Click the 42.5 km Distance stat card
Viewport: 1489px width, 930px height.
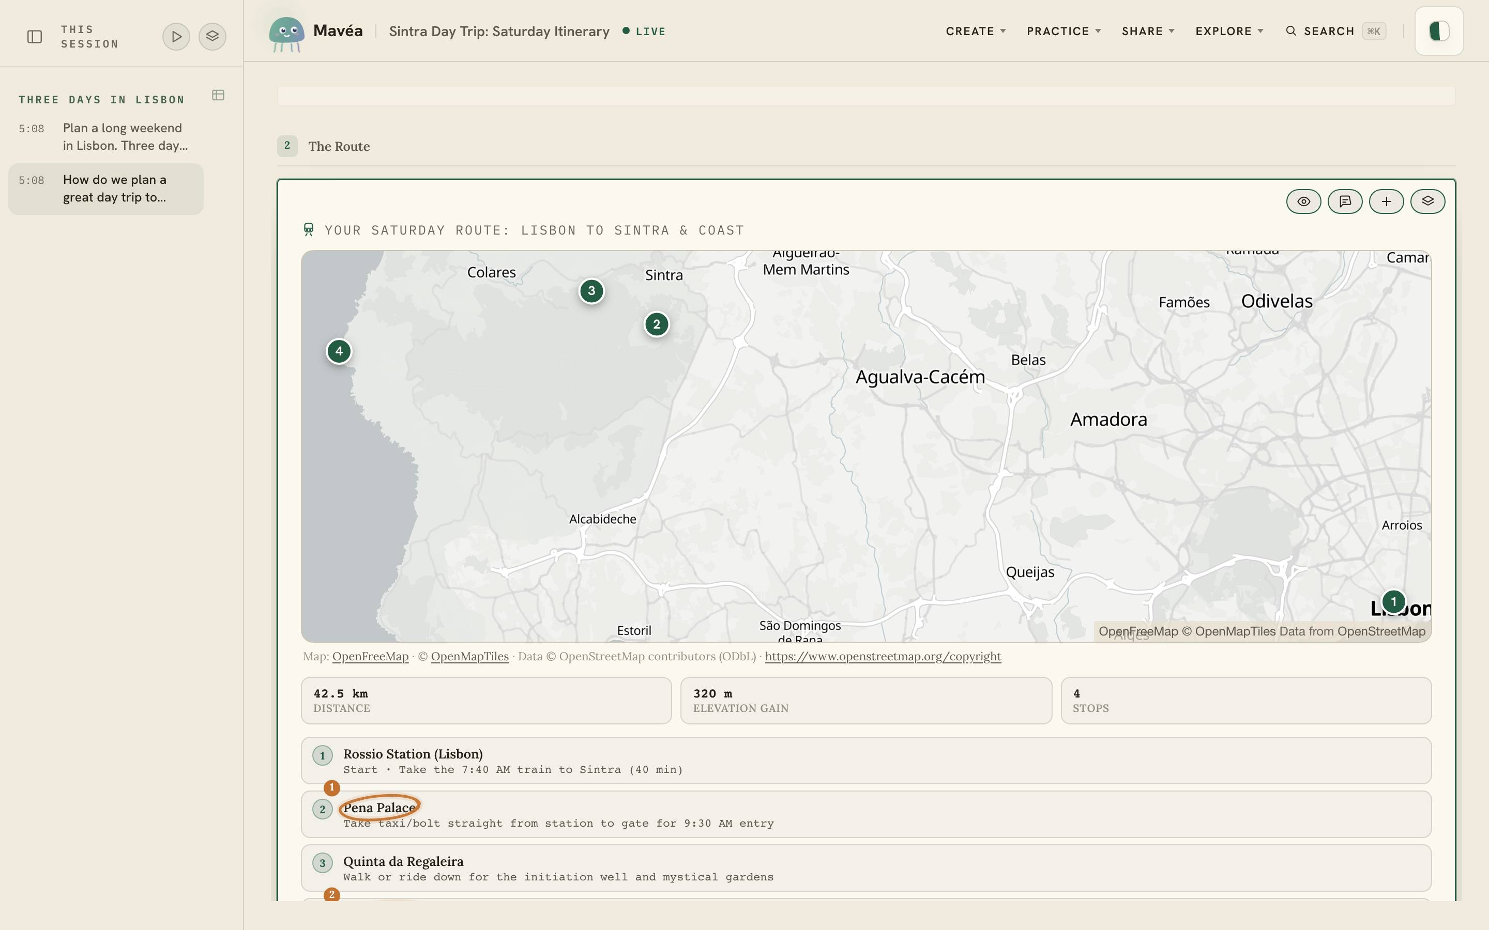(486, 701)
